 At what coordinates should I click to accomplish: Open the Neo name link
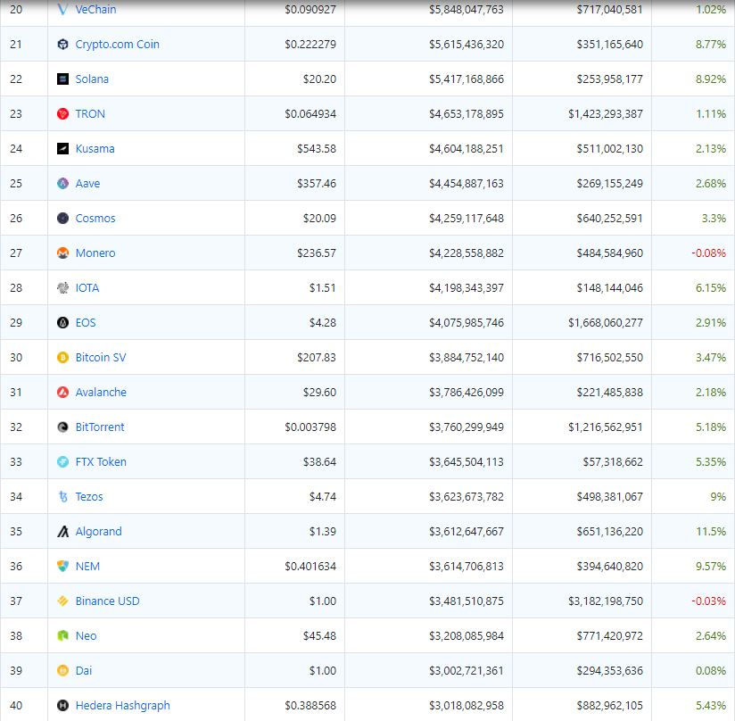point(86,635)
